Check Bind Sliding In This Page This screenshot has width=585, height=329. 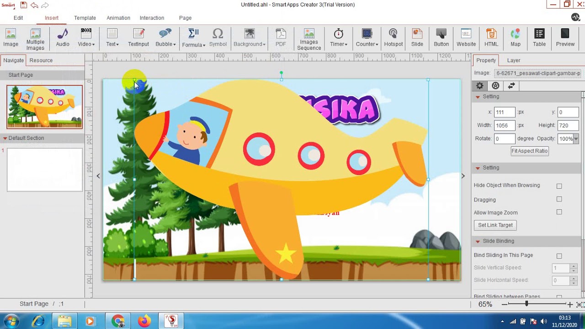tap(559, 256)
